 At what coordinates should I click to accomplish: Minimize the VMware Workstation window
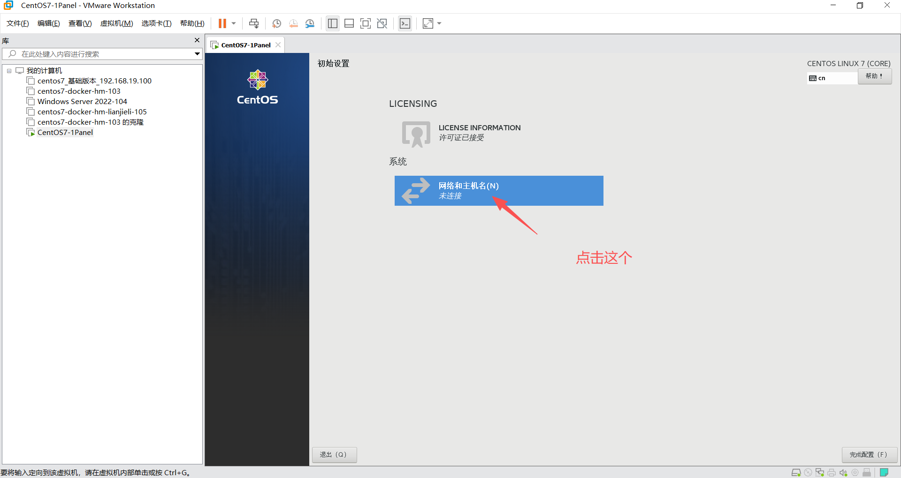click(x=833, y=5)
